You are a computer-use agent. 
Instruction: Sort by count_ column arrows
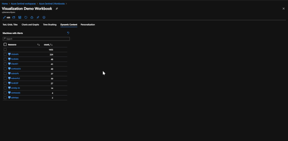(x=51, y=45)
